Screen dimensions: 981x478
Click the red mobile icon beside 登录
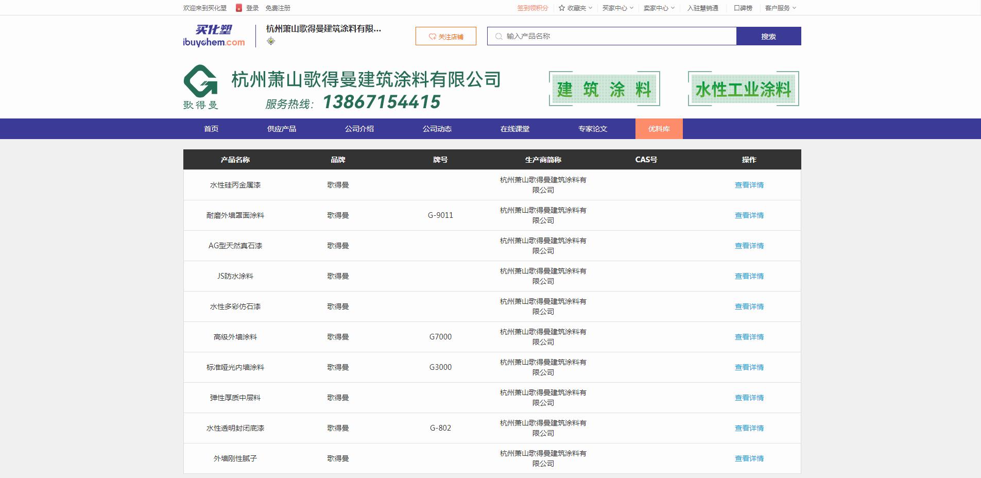pyautogui.click(x=239, y=8)
